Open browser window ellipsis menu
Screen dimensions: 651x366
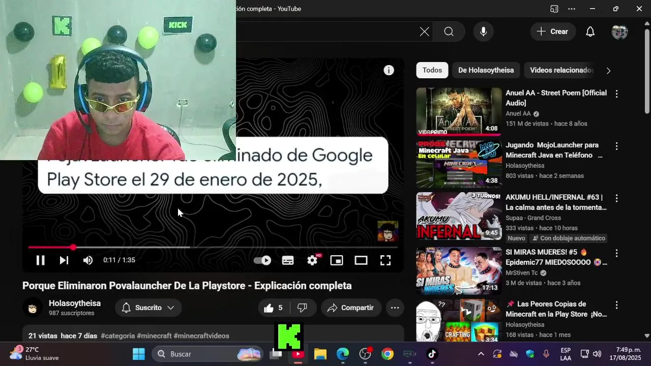coord(572,9)
